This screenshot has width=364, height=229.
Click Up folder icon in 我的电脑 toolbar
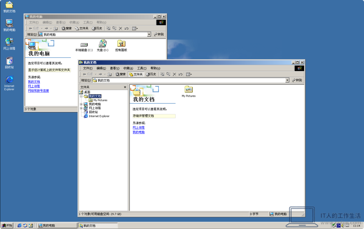(55, 28)
